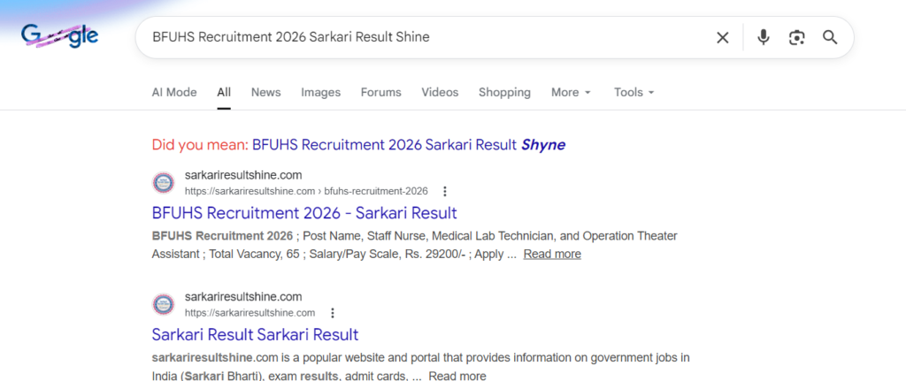Switch to AI Mode tab
The width and height of the screenshot is (906, 381).
coord(174,92)
